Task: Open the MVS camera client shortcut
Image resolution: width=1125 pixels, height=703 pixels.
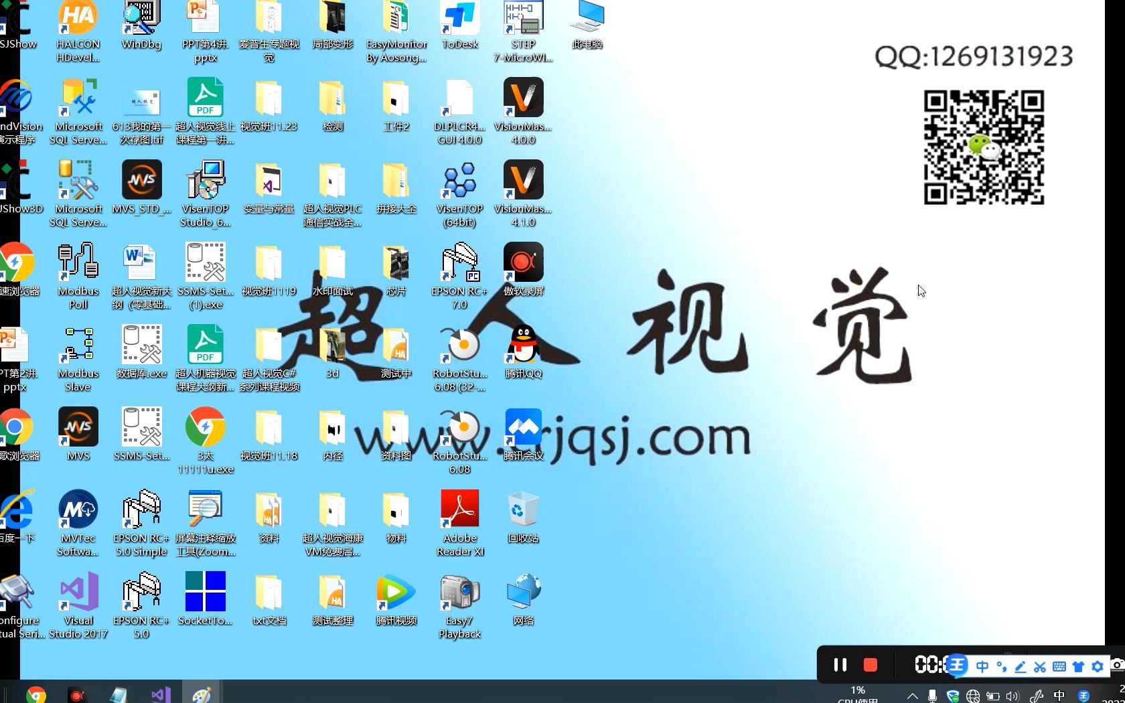Action: 78,434
